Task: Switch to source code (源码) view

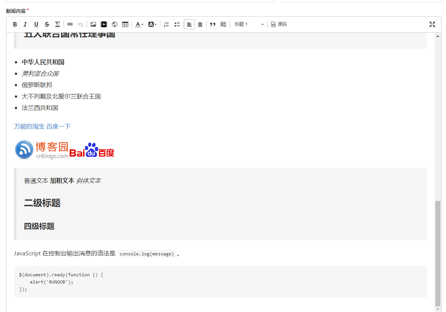Action: 279,24
